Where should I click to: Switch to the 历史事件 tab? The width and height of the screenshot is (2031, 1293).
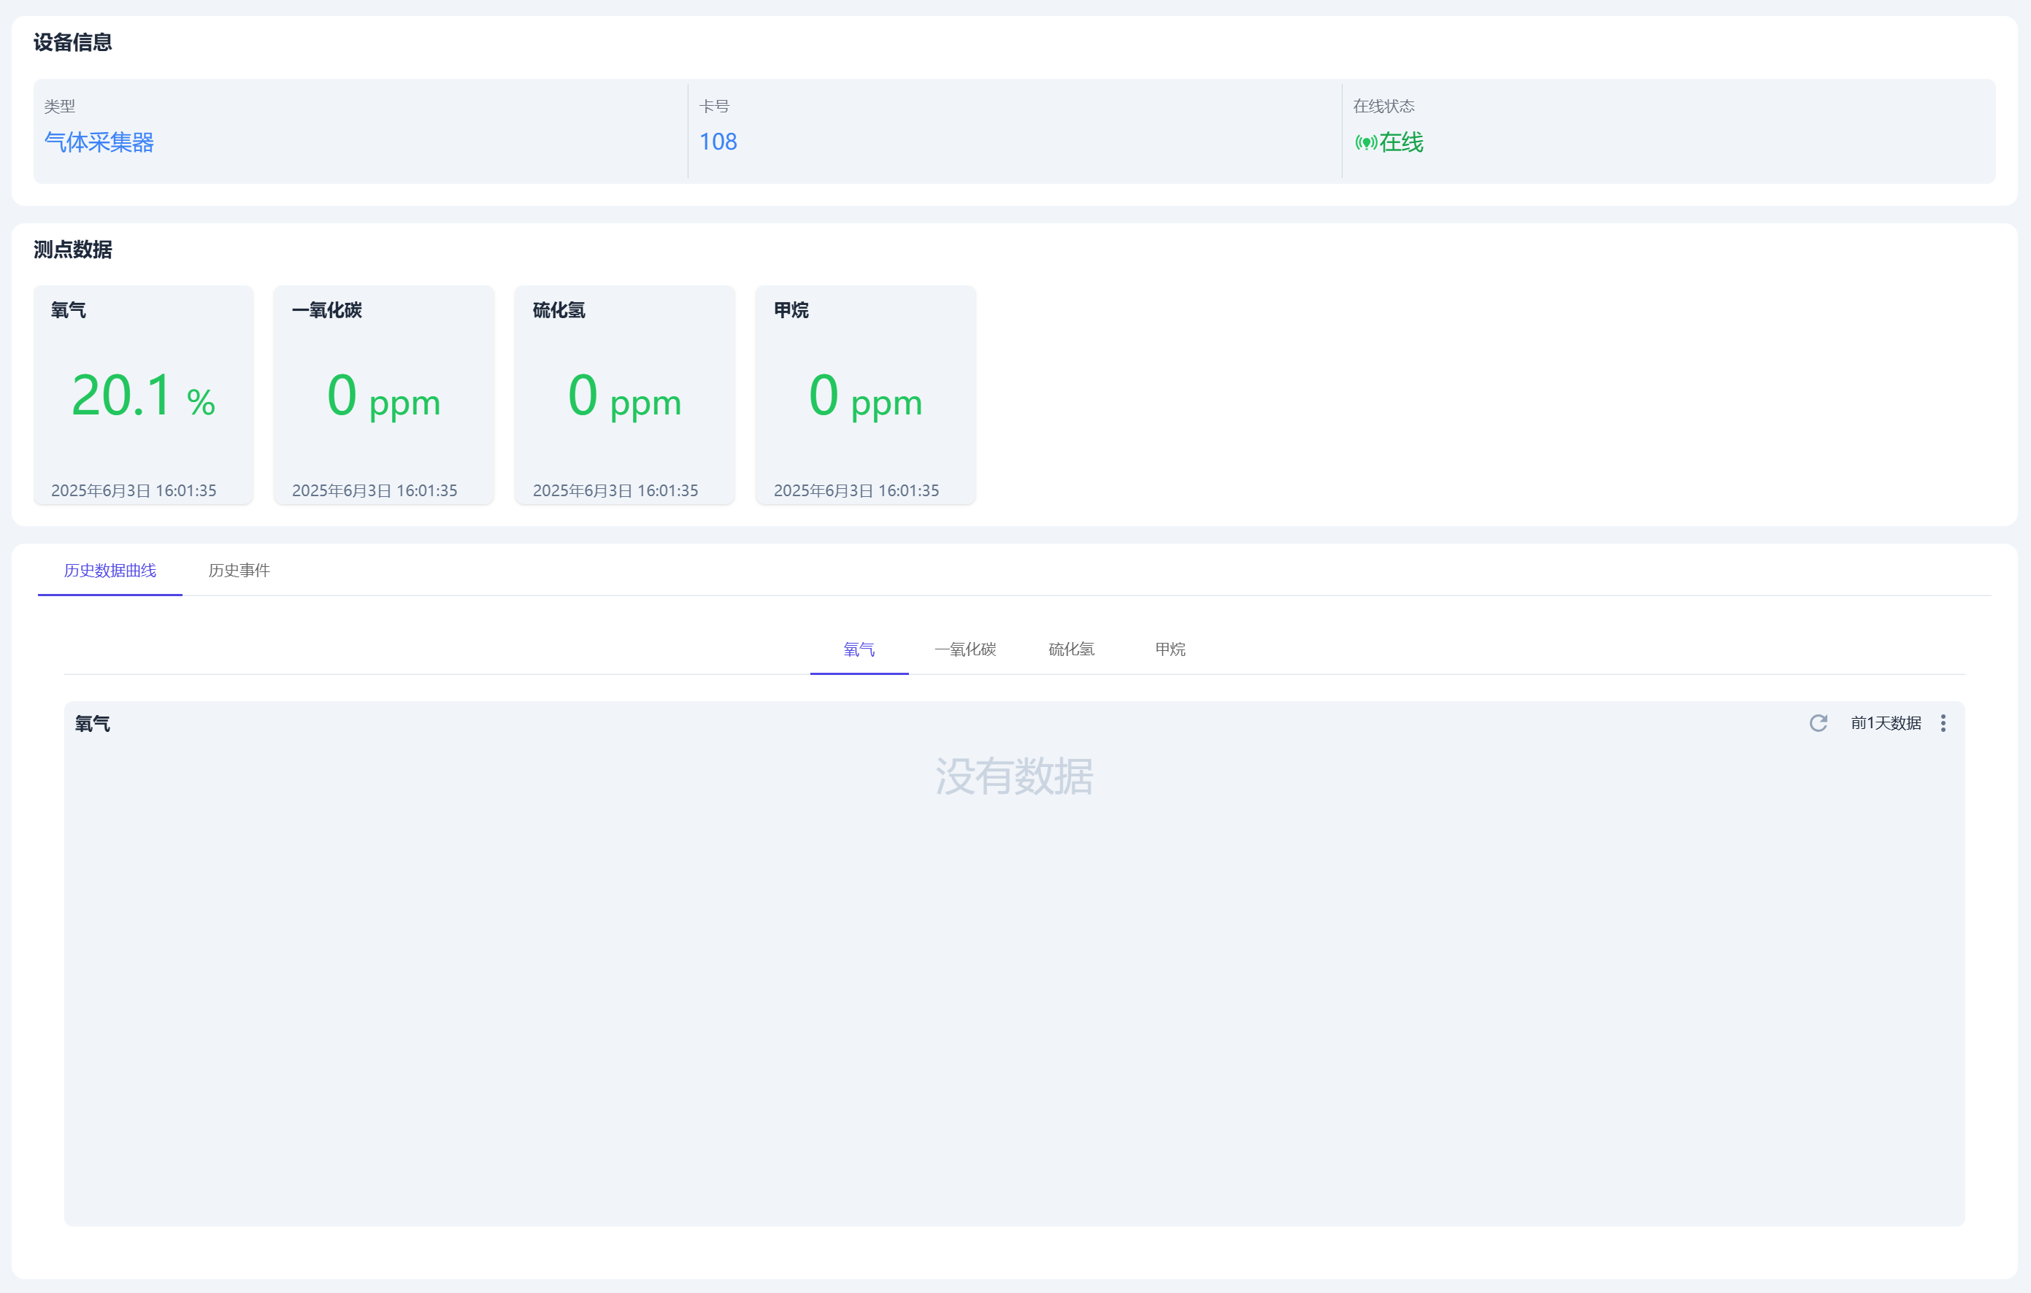point(239,571)
